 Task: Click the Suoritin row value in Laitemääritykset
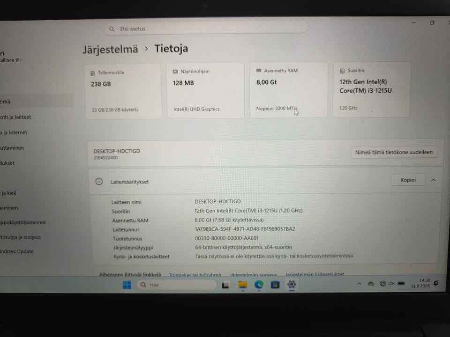point(248,211)
